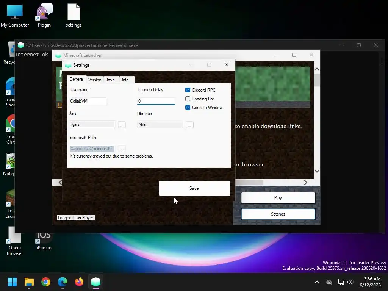Click the Play button in launcher

(x=278, y=198)
